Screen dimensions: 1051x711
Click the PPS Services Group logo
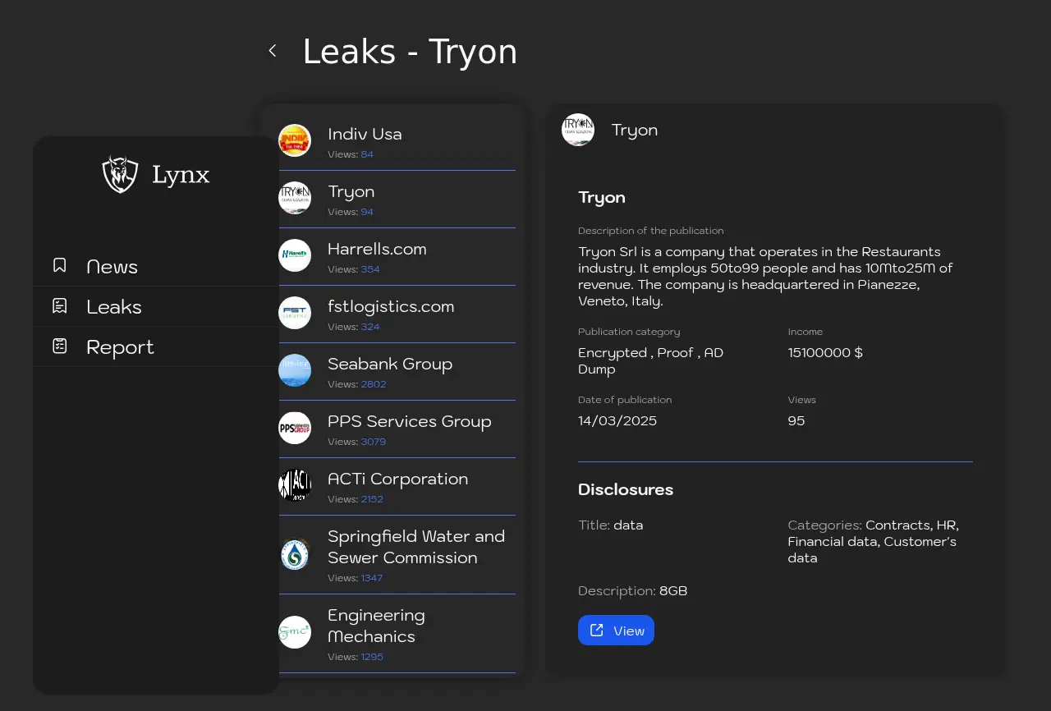coord(295,428)
